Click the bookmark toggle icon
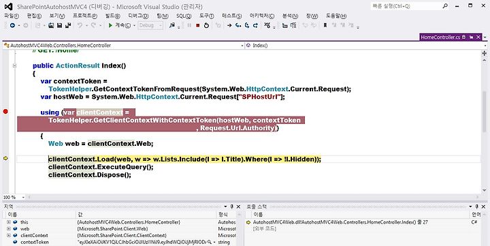Screen dimensions: 490x246 (325, 26)
